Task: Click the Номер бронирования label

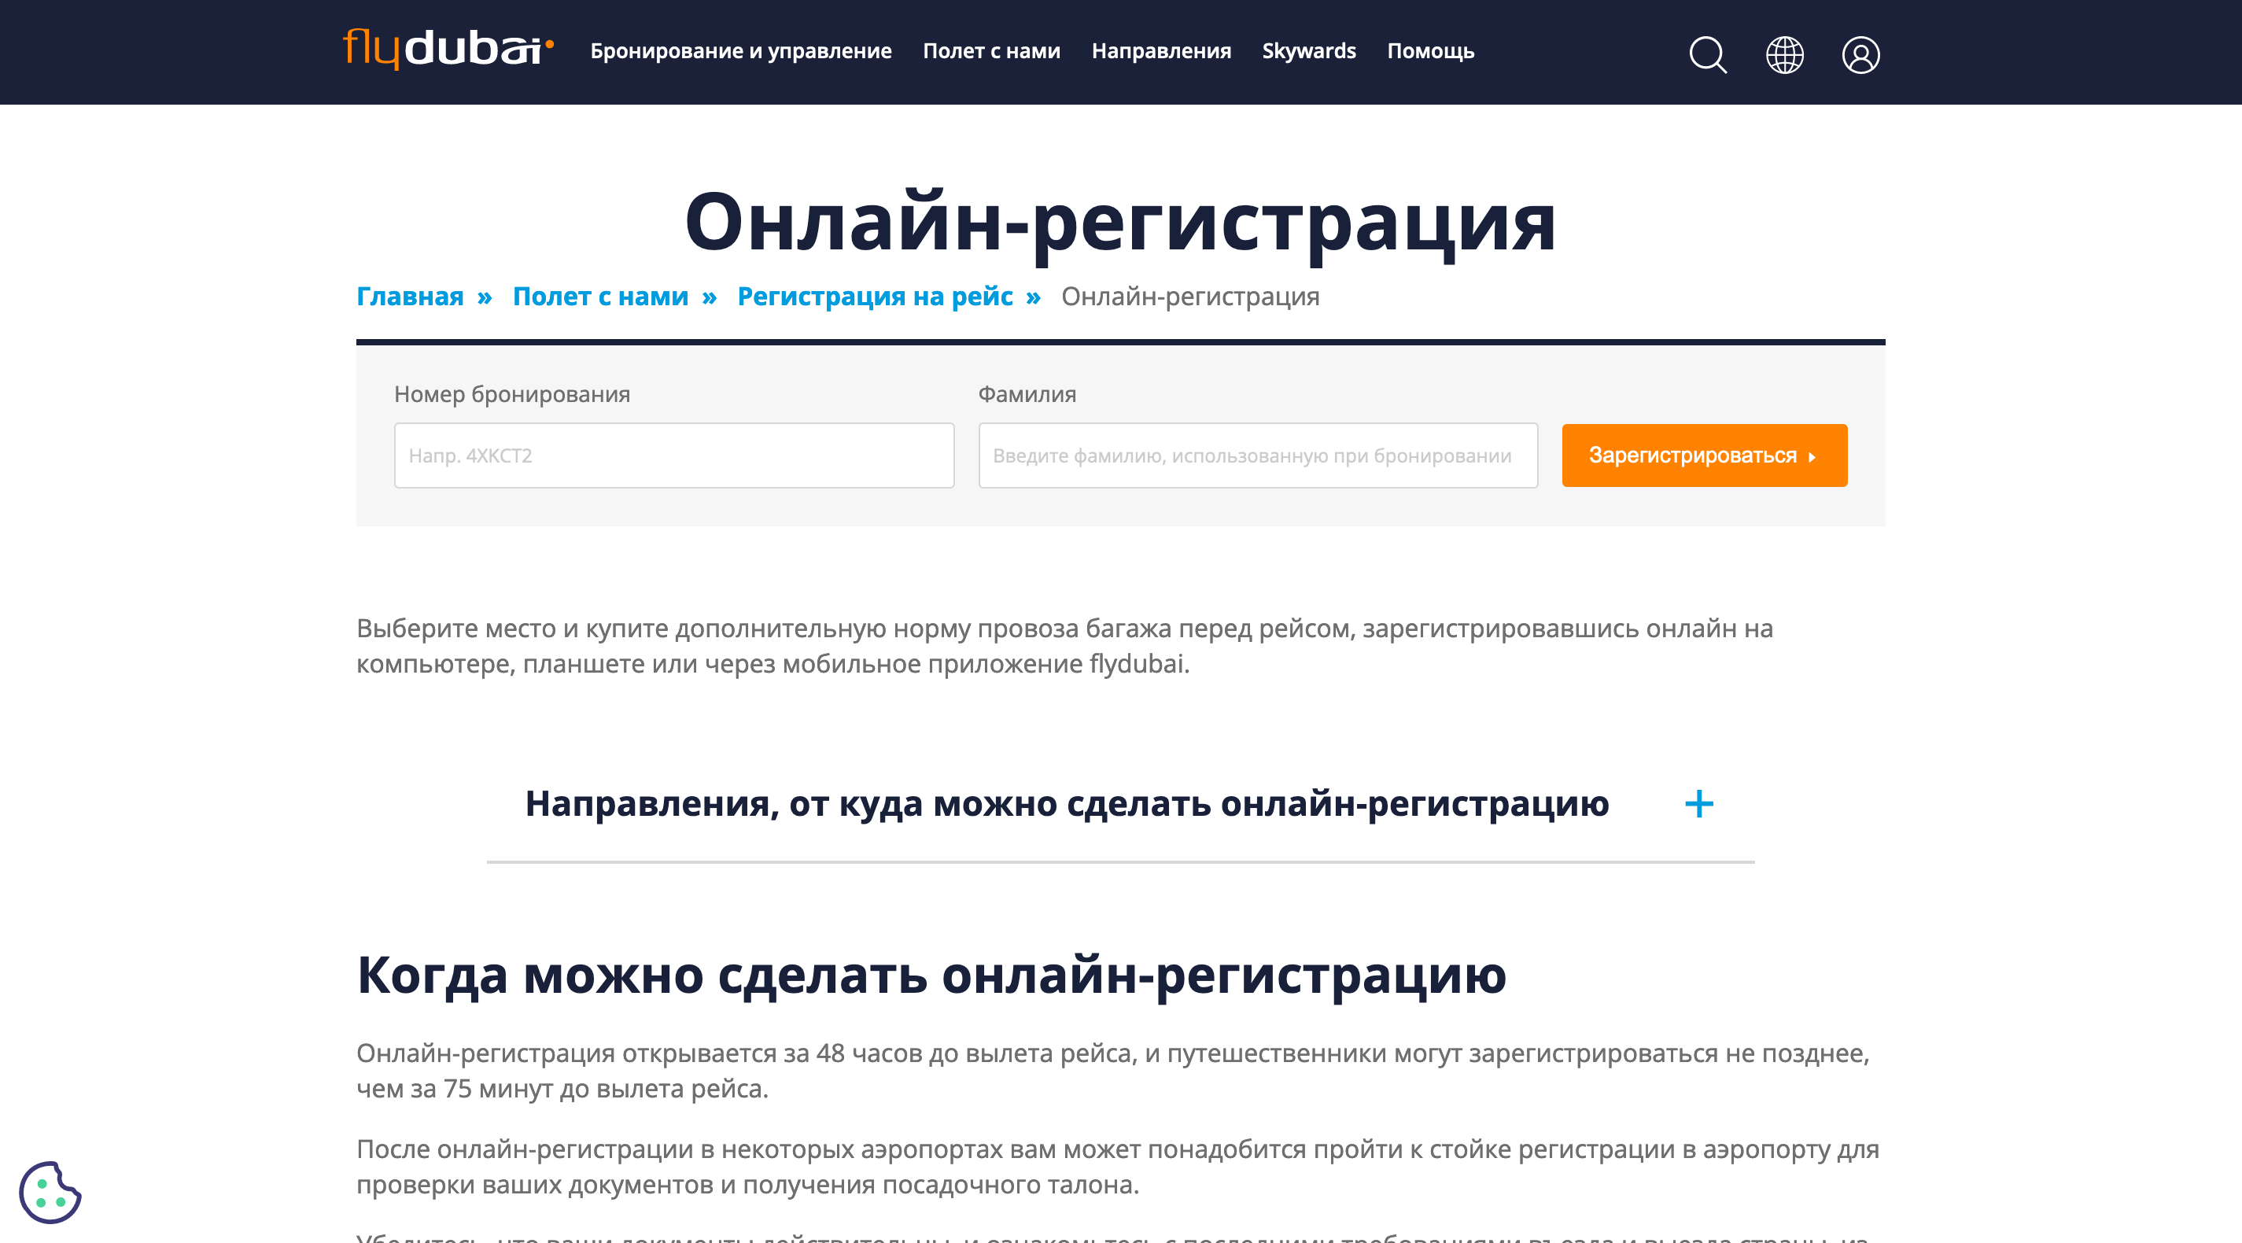Action: click(x=512, y=393)
